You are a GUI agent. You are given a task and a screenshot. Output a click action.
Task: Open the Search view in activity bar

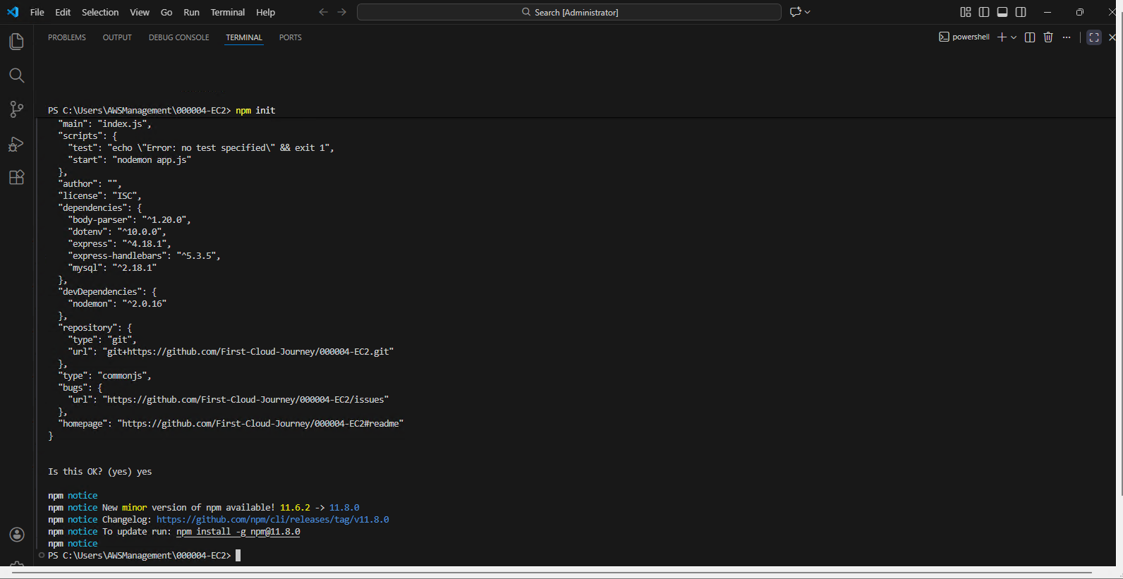(16, 75)
